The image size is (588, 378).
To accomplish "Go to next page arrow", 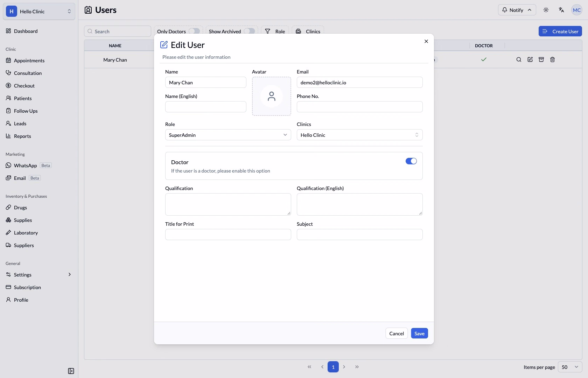I will (x=344, y=367).
